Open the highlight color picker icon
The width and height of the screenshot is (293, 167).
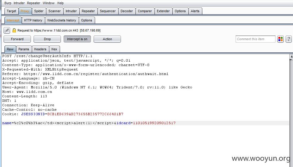click(280, 39)
